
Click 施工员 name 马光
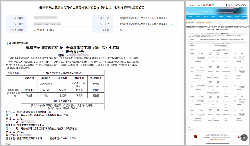point(46,95)
